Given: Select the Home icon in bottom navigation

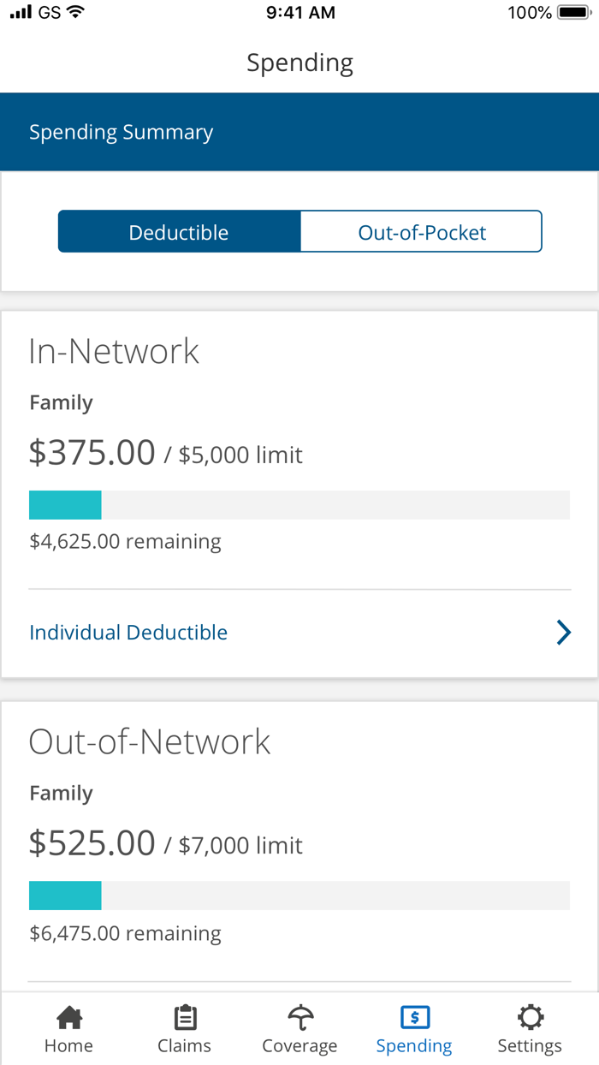Looking at the screenshot, I should pyautogui.click(x=68, y=1019).
